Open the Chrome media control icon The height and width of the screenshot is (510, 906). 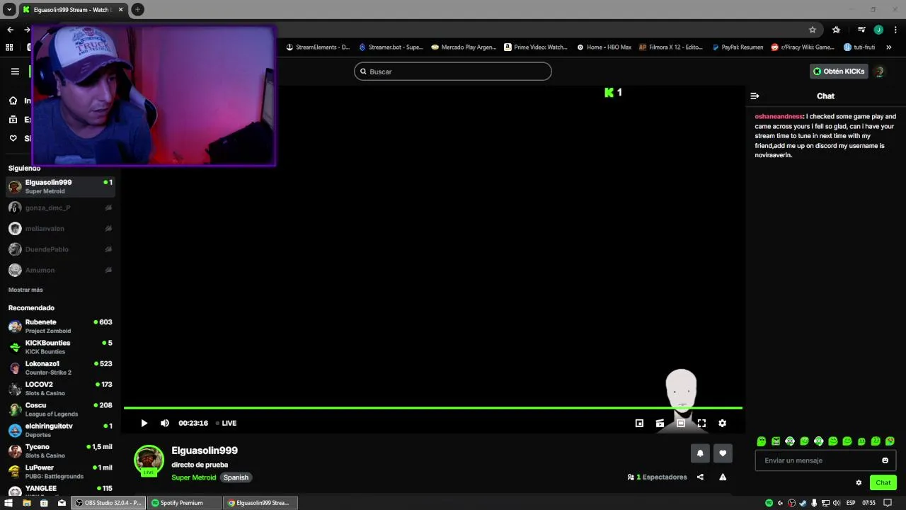(x=861, y=30)
